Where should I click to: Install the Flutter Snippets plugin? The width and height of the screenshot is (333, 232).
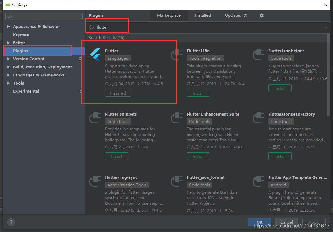pyautogui.click(x=117, y=156)
